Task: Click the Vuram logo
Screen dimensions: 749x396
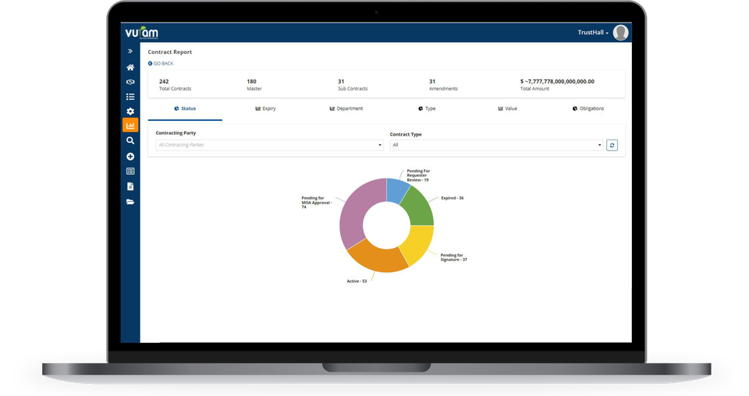Action: [x=141, y=33]
